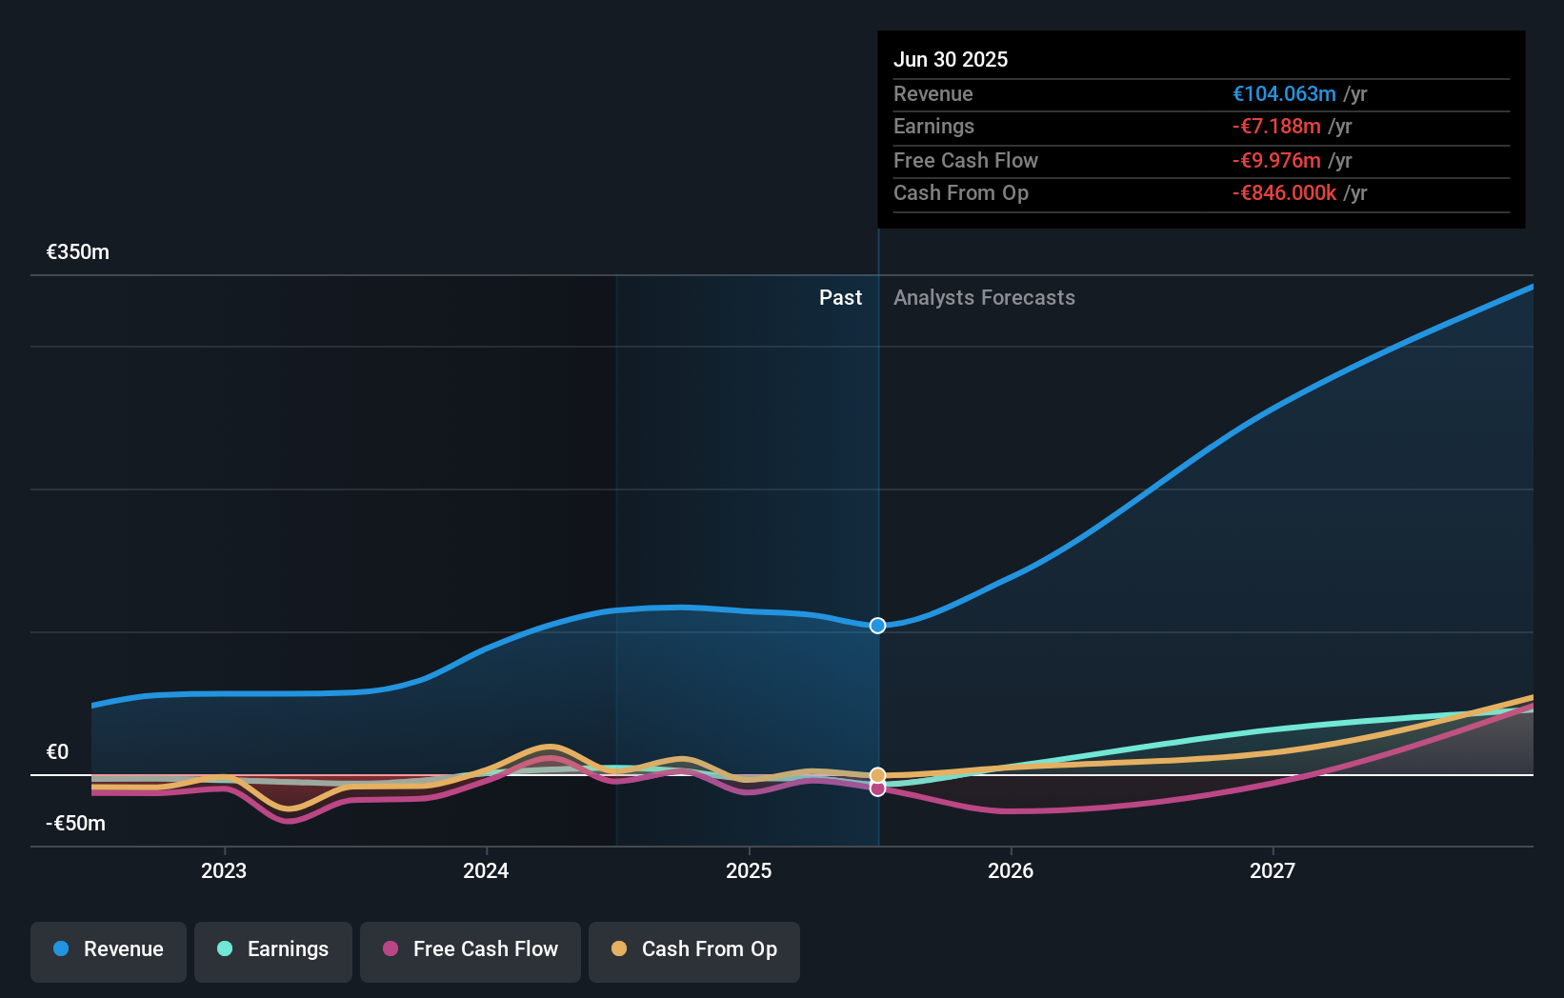Click the Free Cash Flow legend button

(470, 949)
